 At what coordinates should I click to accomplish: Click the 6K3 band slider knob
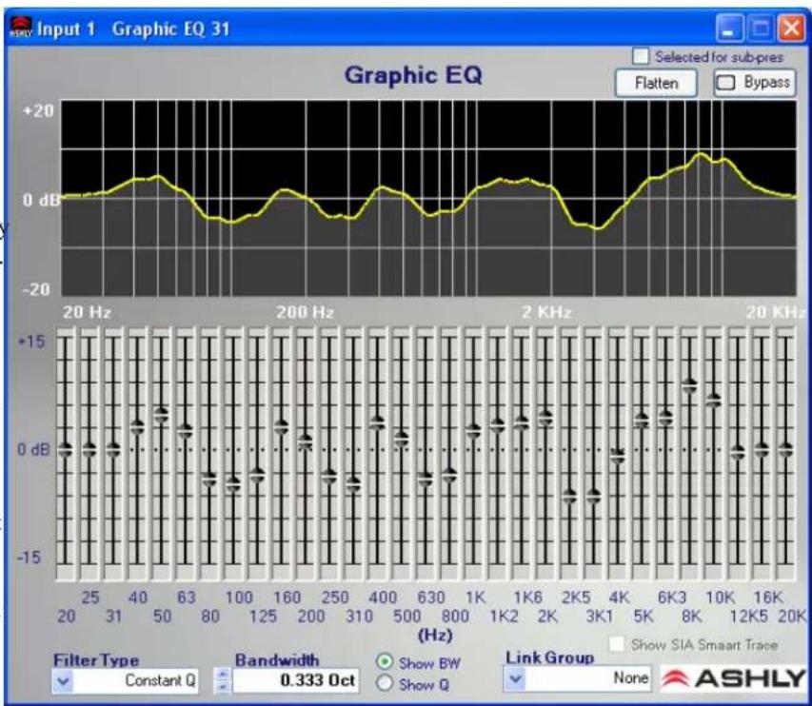(665, 417)
